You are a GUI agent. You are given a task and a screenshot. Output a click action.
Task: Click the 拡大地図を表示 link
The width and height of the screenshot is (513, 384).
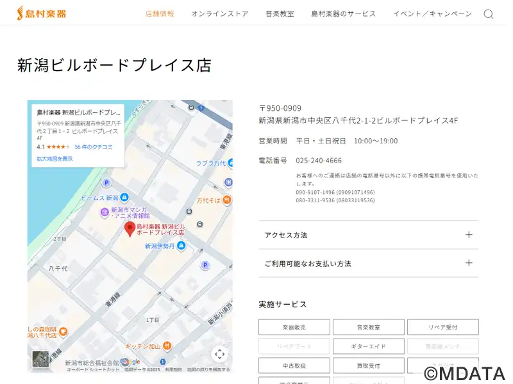pos(55,159)
